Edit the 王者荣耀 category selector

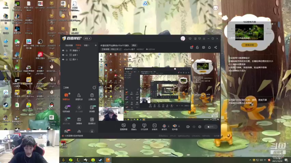pyautogui.click(x=111, y=49)
